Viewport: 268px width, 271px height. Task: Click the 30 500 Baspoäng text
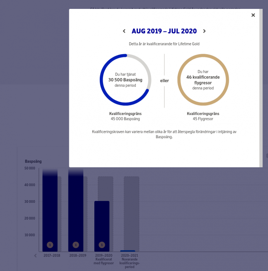[125, 80]
